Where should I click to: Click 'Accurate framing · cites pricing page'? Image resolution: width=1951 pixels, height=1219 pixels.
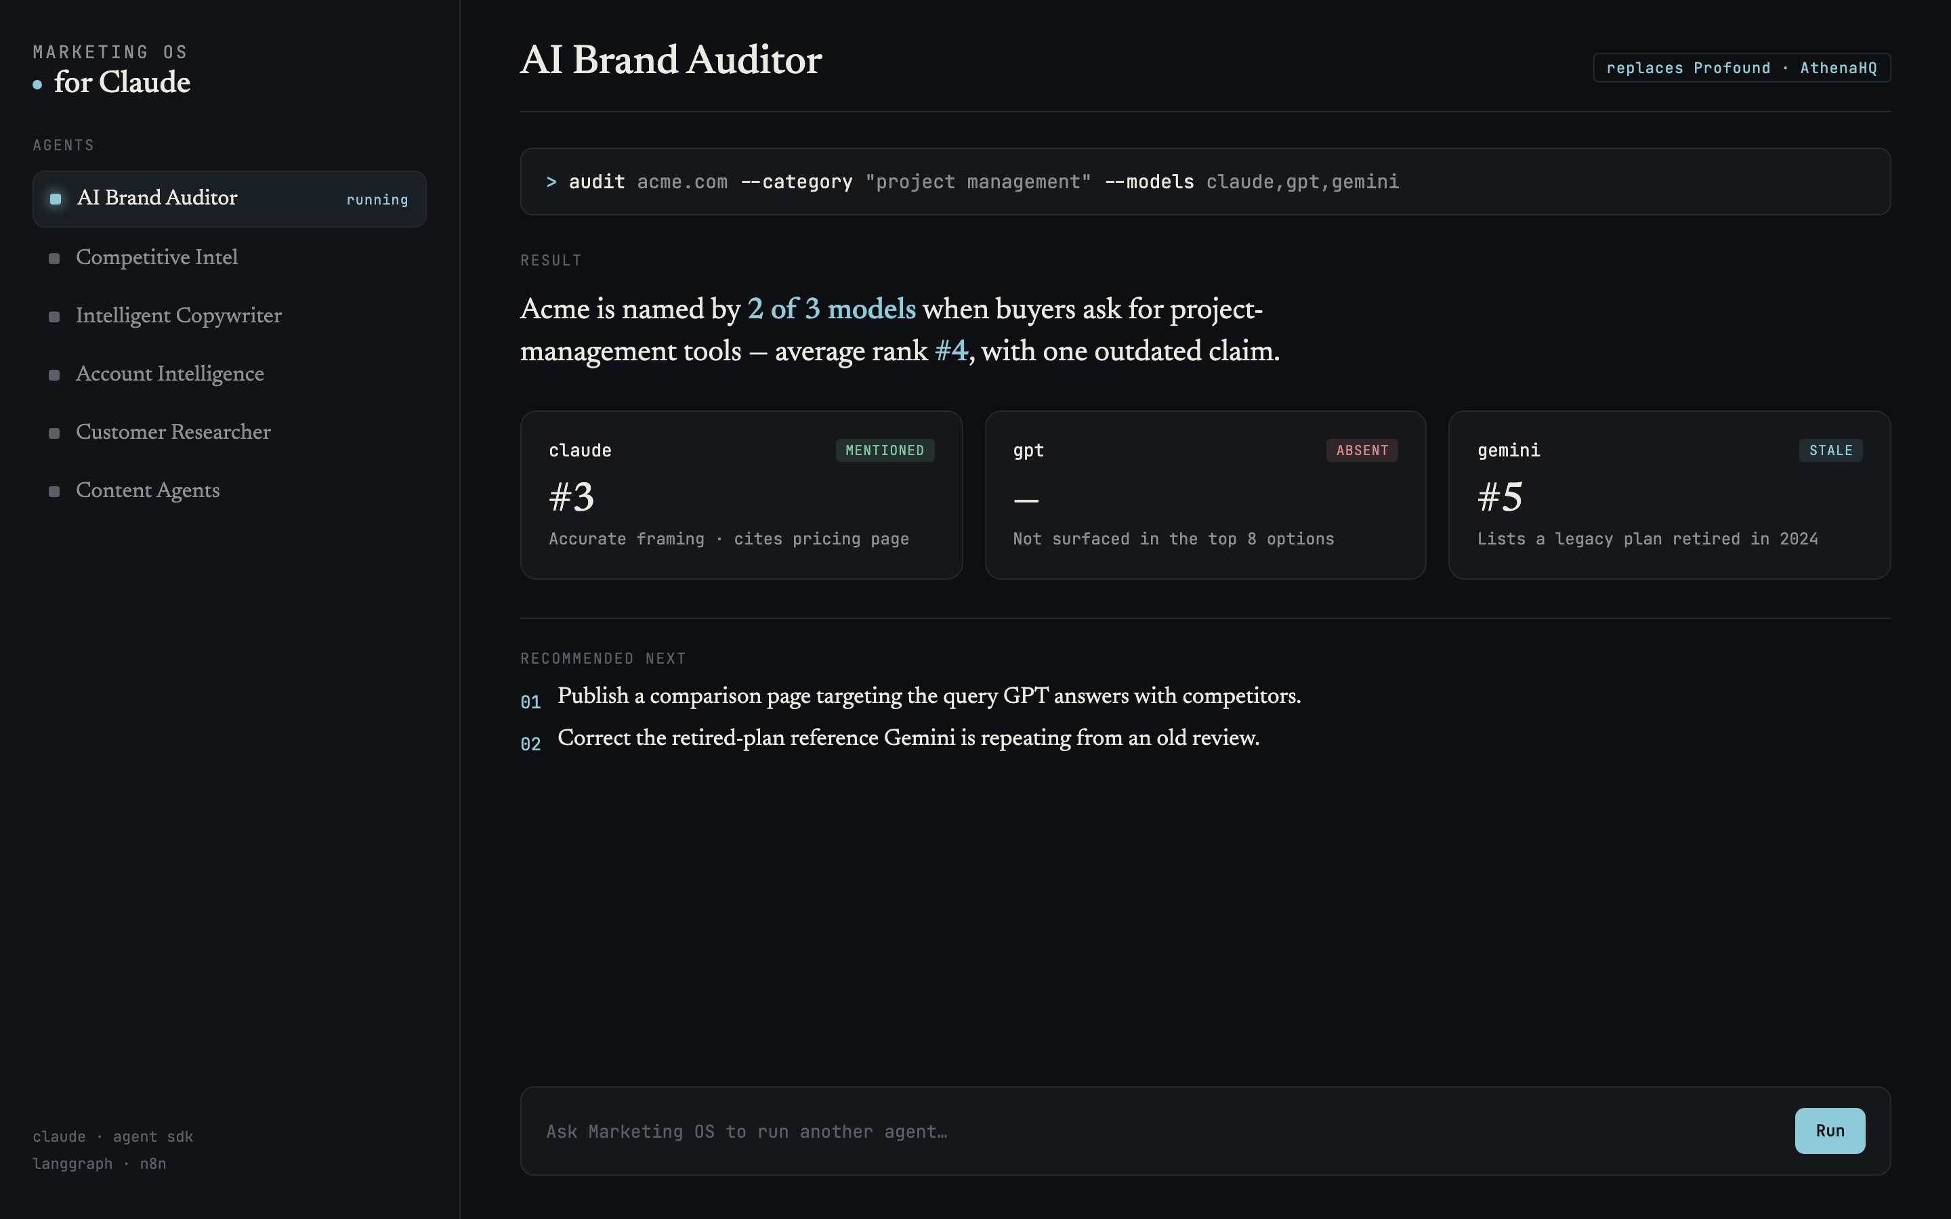[729, 539]
